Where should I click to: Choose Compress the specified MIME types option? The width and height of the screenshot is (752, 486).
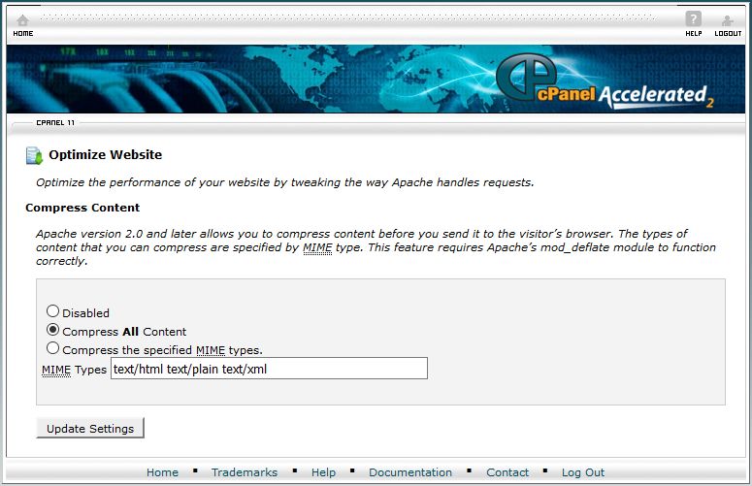point(53,348)
